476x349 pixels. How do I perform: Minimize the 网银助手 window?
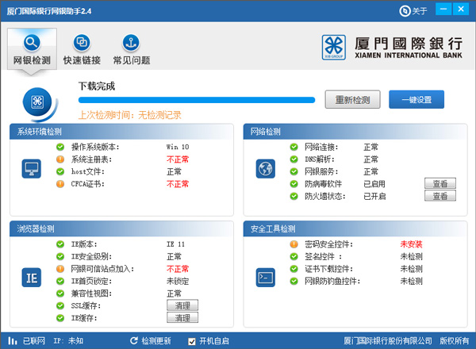[x=443, y=9]
